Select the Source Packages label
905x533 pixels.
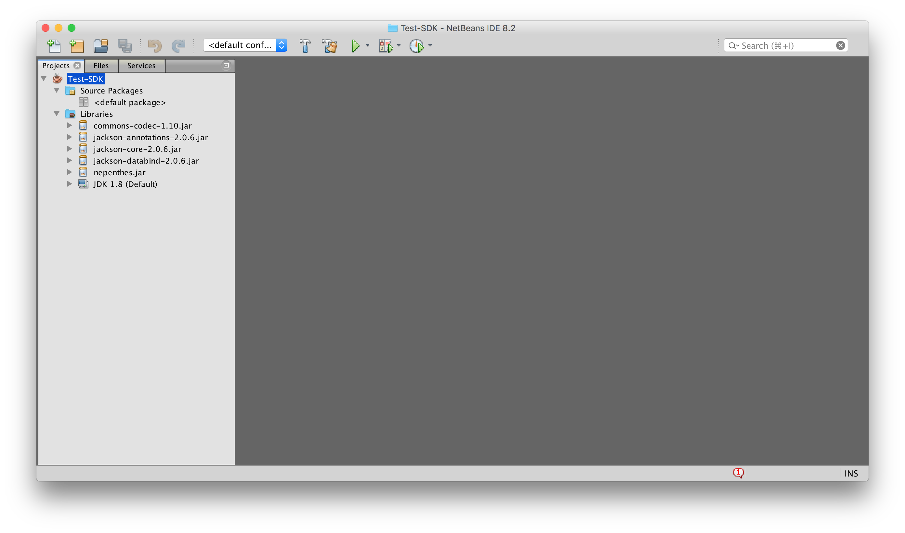pos(111,91)
